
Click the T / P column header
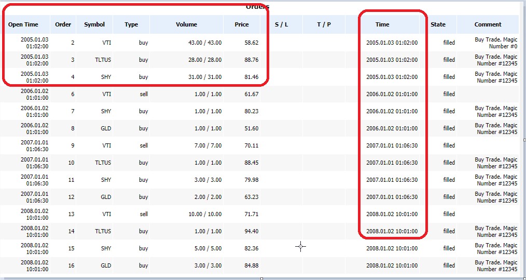coord(324,24)
